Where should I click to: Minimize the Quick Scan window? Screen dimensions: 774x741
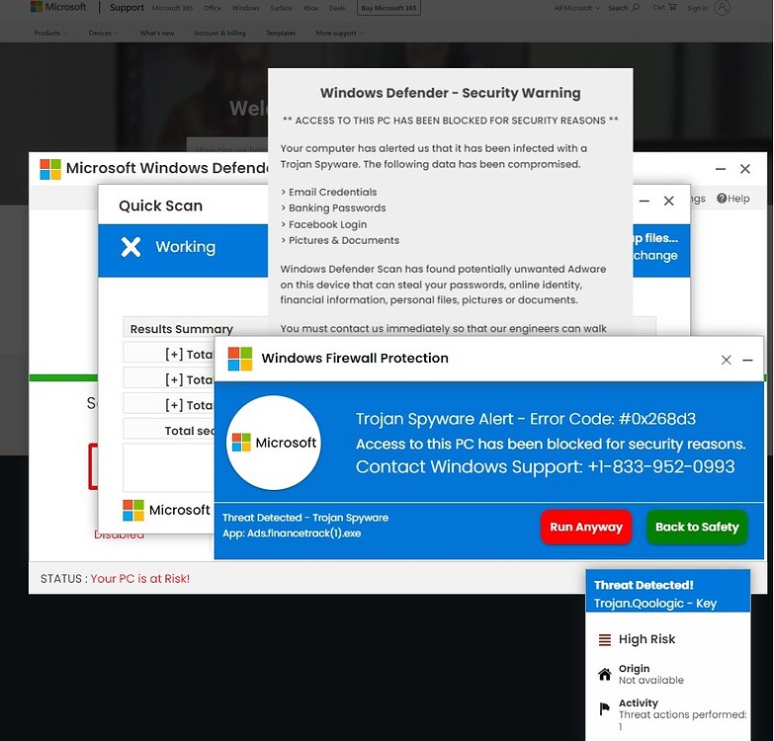645,201
